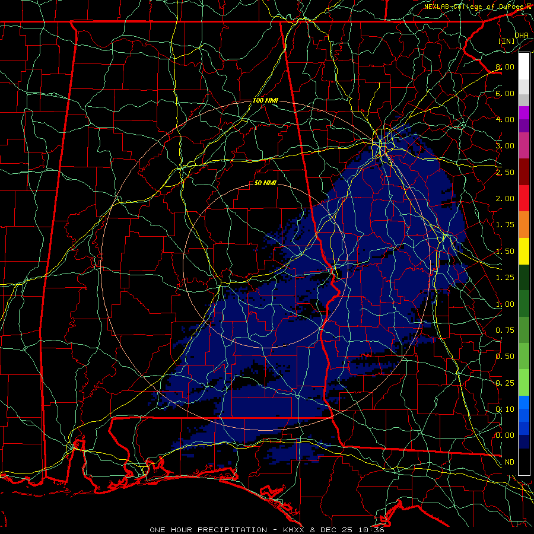Select the 8.00 legend value
Screen dimensions: 534x534
tap(505, 66)
